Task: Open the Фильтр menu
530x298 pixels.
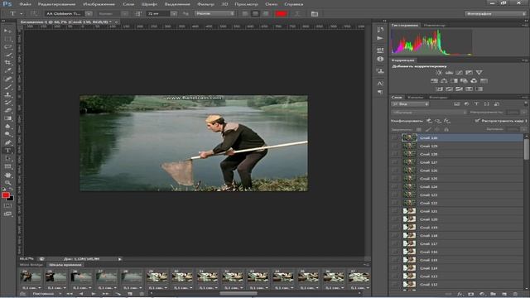Action: coord(205,4)
